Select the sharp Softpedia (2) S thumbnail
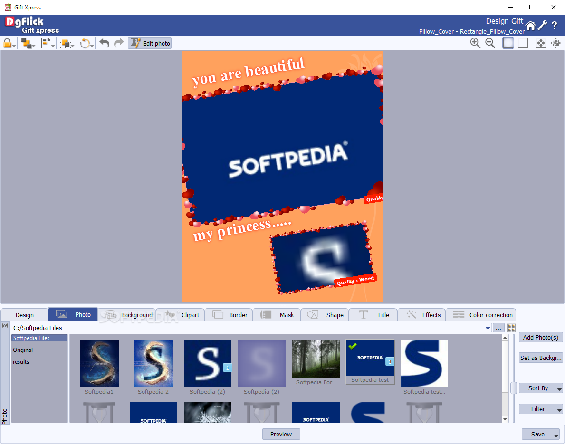This screenshot has width=565, height=444. coord(208,364)
